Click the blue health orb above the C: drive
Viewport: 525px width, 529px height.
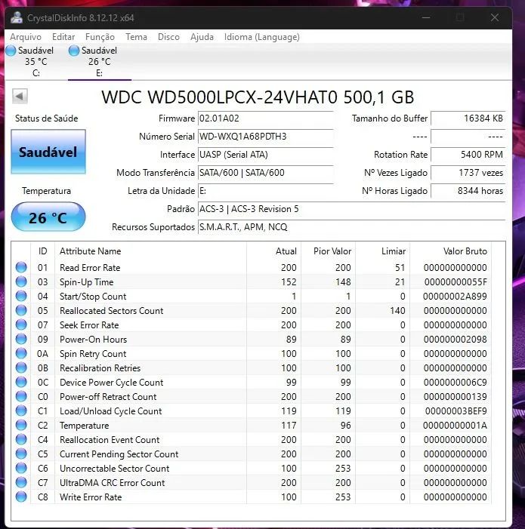(11, 51)
